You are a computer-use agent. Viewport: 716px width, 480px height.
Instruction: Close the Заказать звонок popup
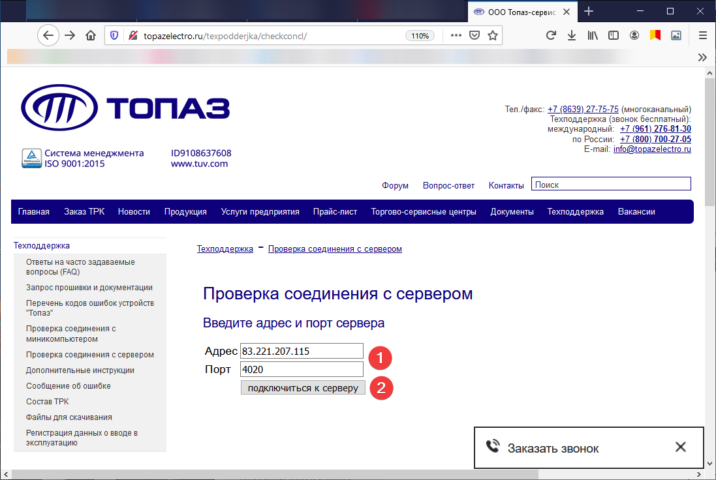point(680,447)
